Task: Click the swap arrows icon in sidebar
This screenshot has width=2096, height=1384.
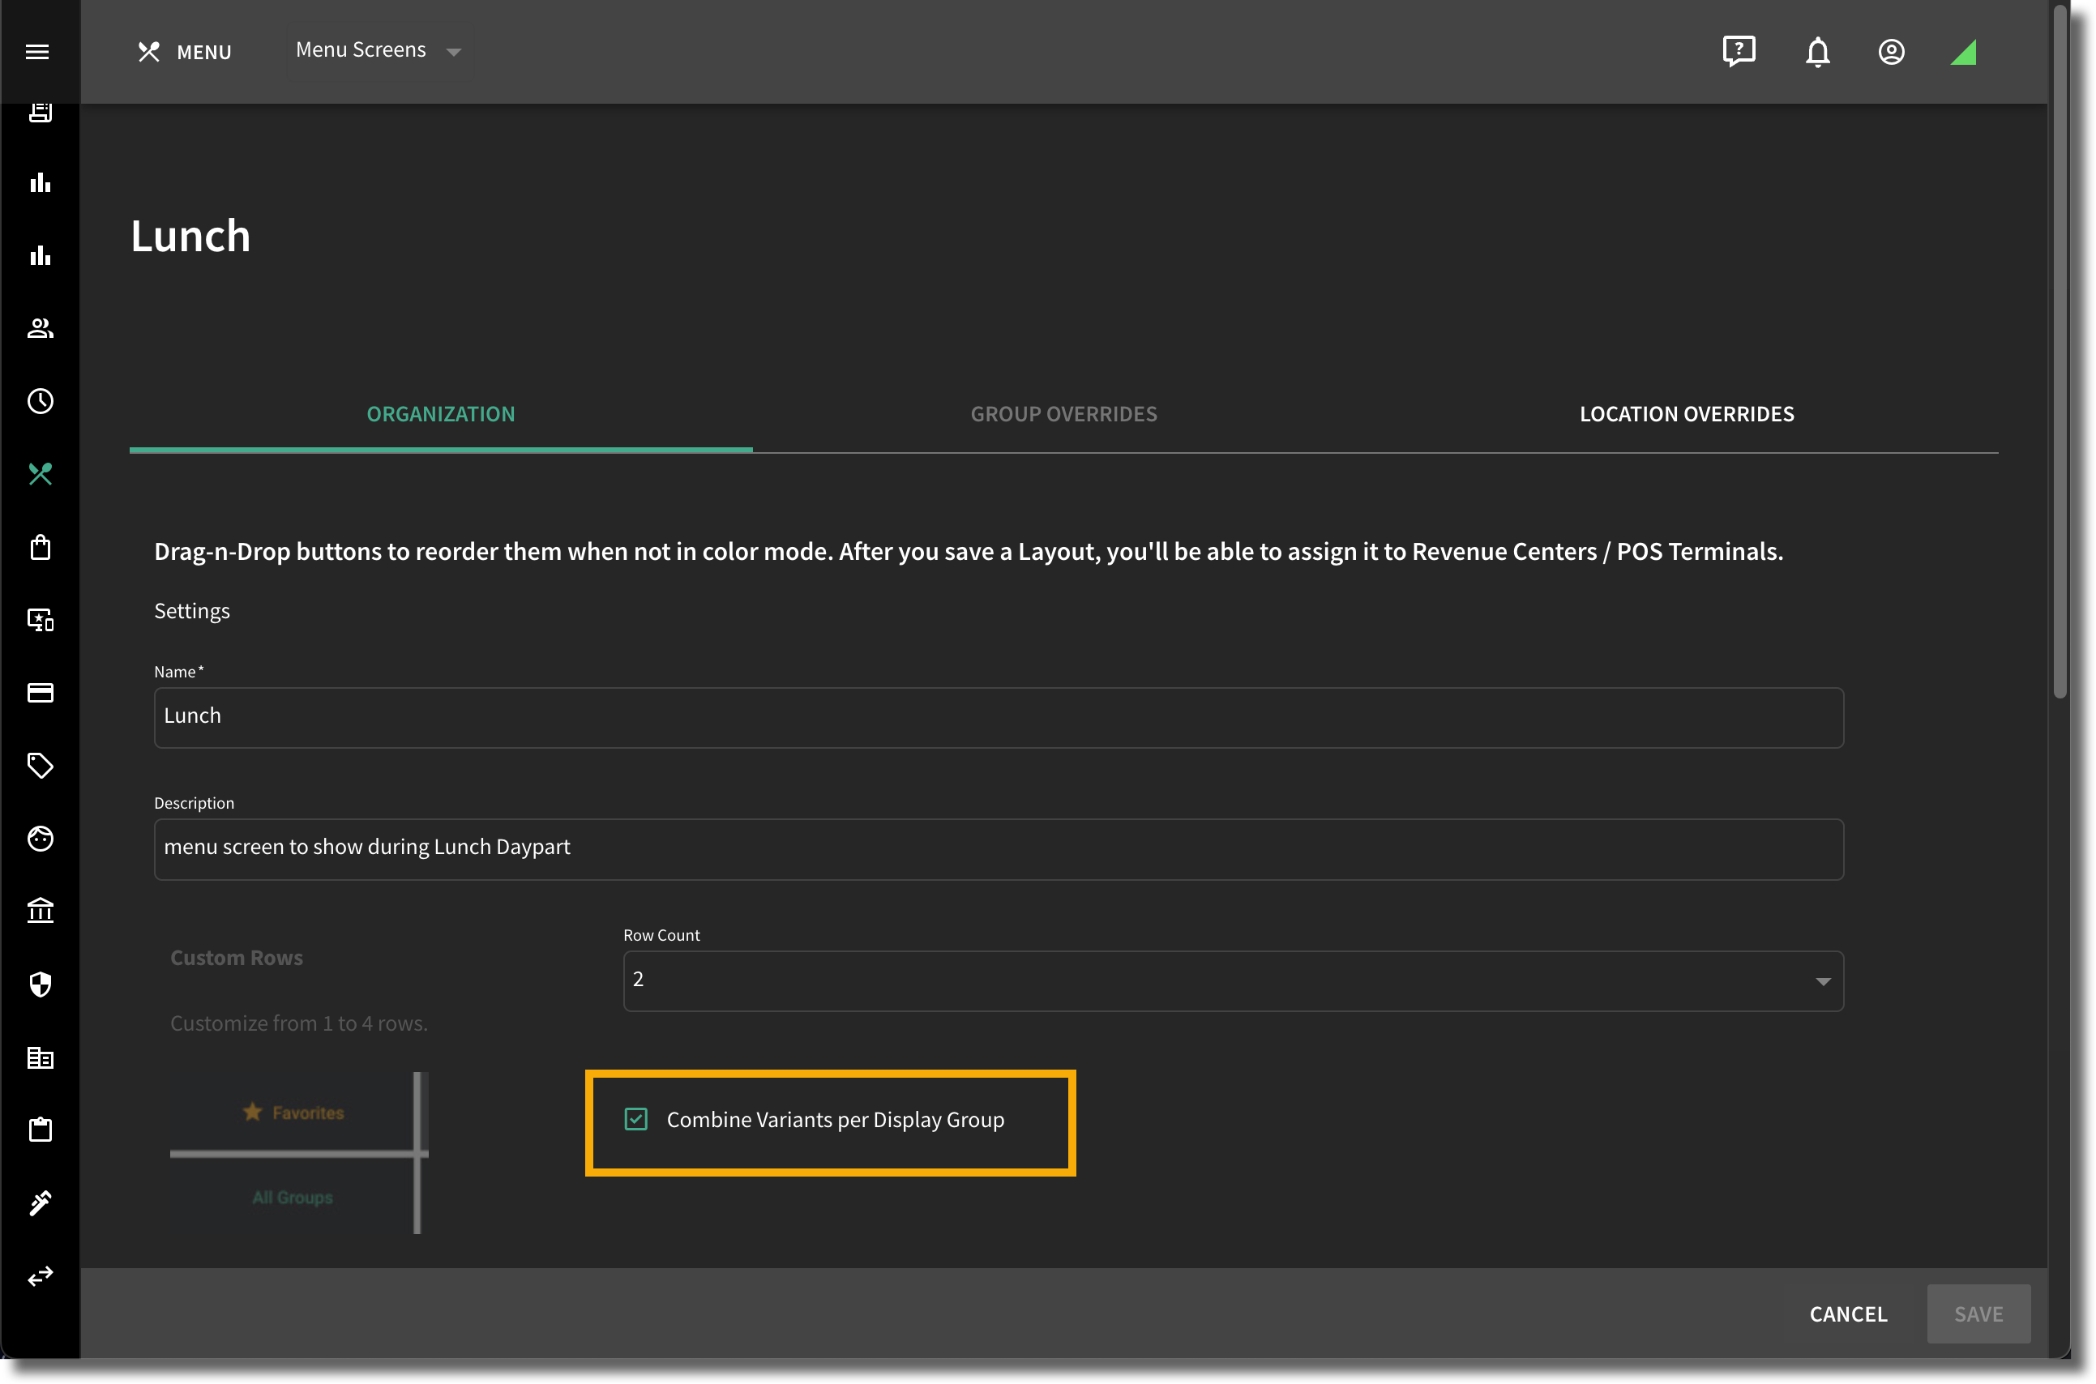Action: [41, 1276]
